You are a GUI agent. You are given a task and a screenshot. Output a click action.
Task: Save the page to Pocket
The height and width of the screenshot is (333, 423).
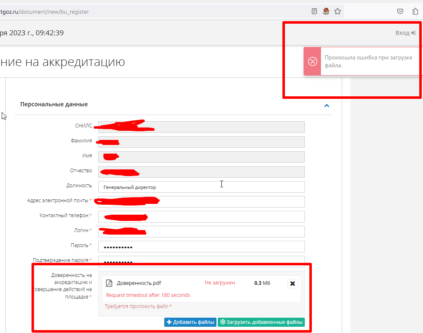pyautogui.click(x=400, y=12)
